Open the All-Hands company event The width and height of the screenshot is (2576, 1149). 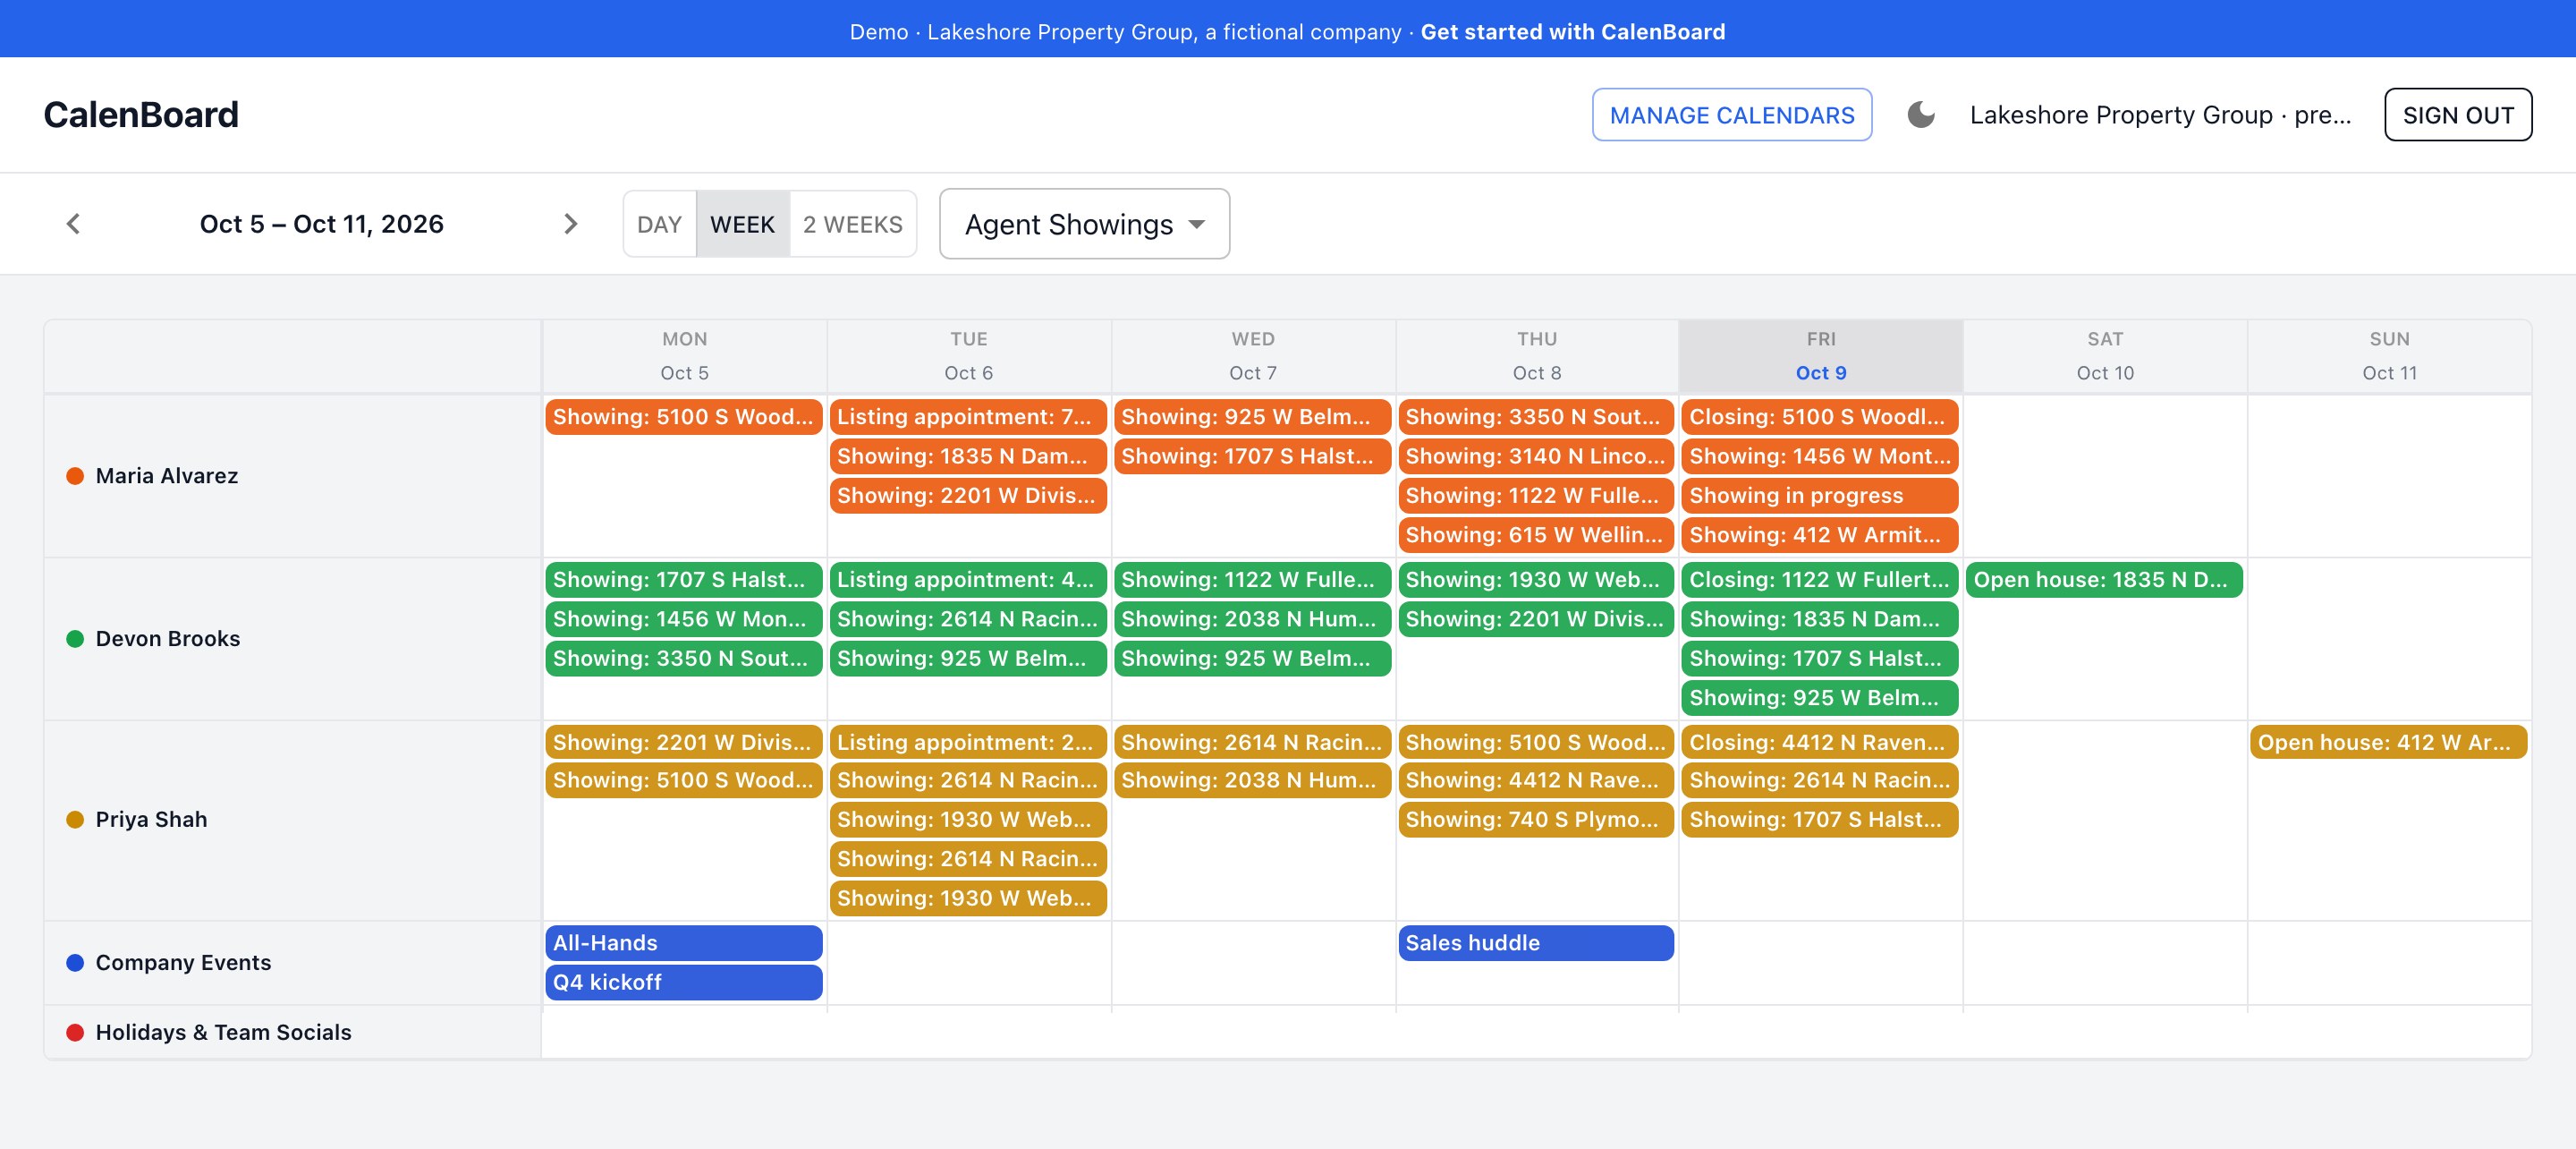[x=684, y=944]
